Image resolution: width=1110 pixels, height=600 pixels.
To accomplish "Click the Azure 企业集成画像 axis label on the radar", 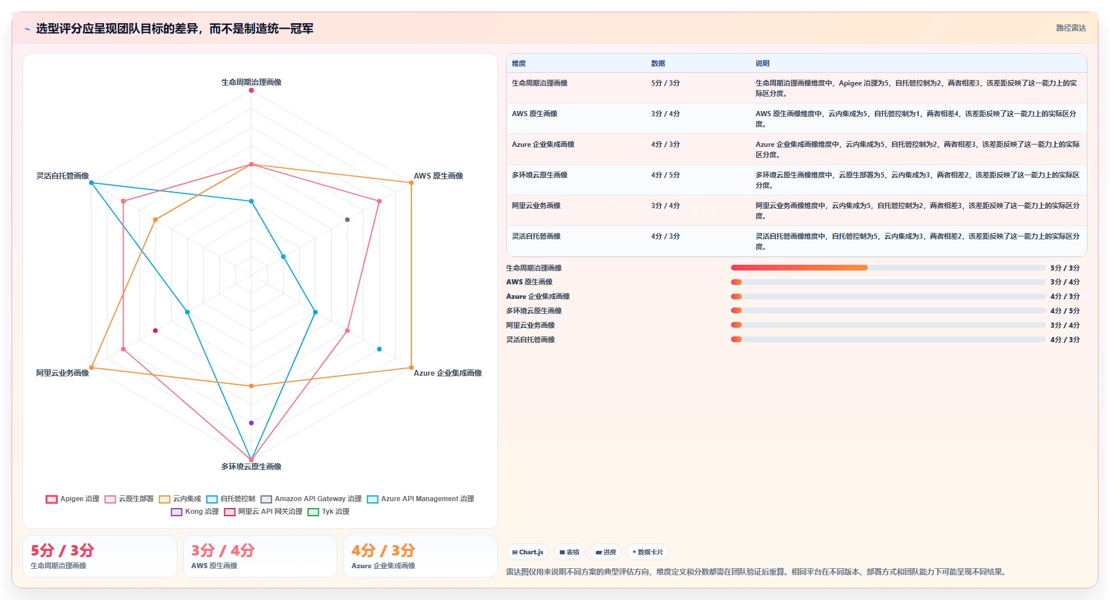I will coord(448,373).
